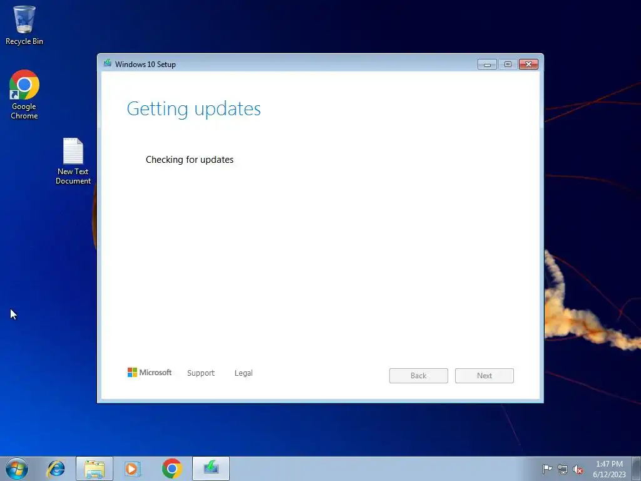Launch Internet Explorer from the taskbar
Screen dimensions: 641x481
point(56,468)
